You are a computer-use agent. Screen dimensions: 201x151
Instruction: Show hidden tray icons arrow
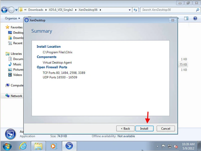pyautogui.click(x=158, y=146)
